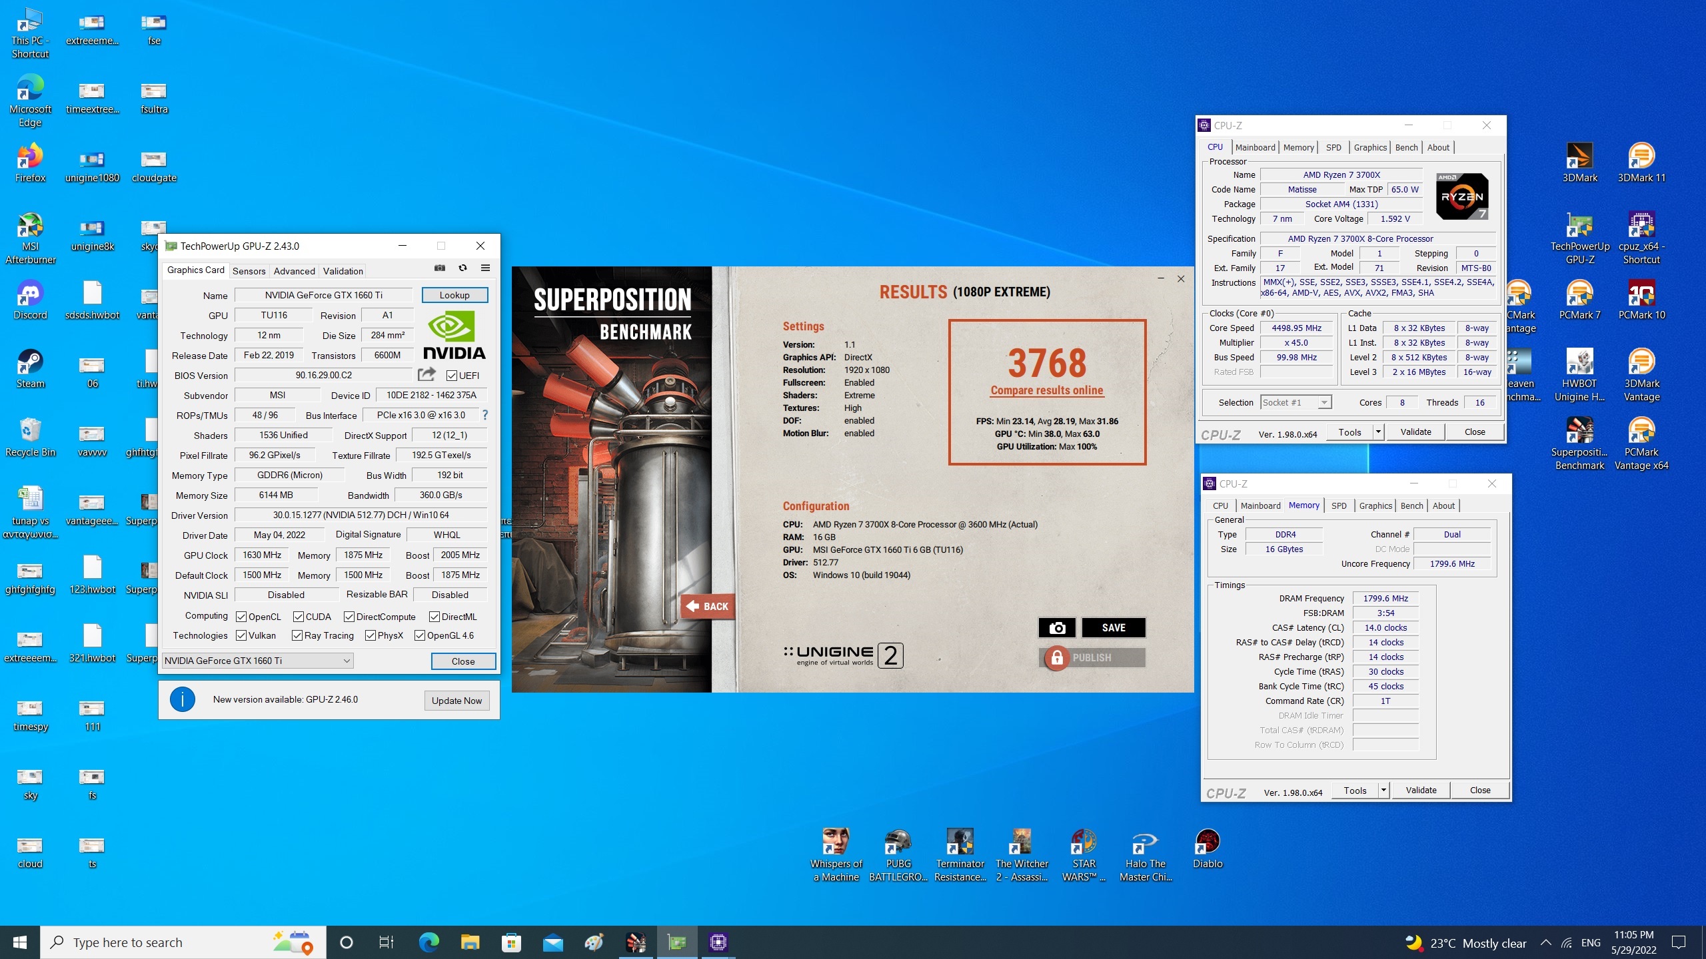Switch to the Validation tab in GPU-Z

343,271
